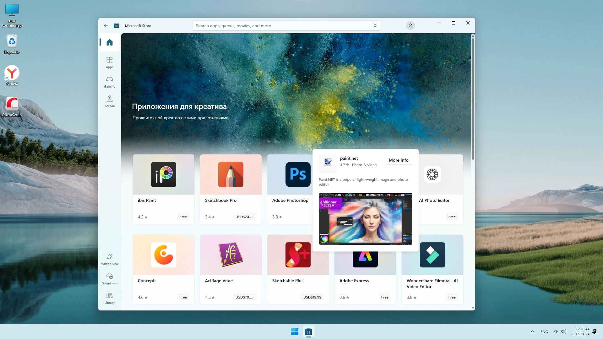
Task: Open the Library page
Action: 110,298
